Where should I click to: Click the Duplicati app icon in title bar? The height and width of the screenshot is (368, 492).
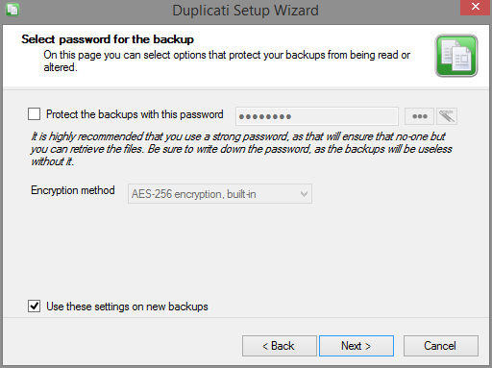(x=12, y=9)
